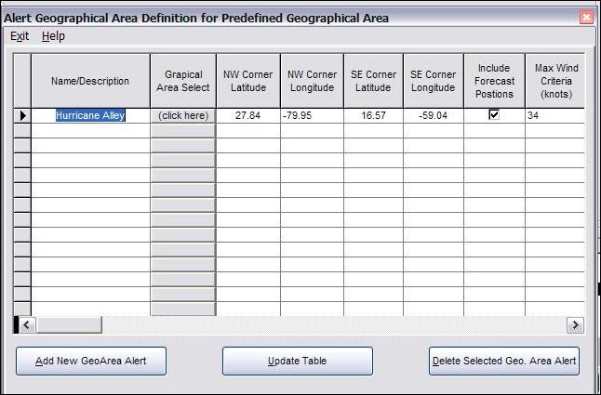
Task: Click the SE Corner Latitude cell 16.57
Action: tap(374, 116)
